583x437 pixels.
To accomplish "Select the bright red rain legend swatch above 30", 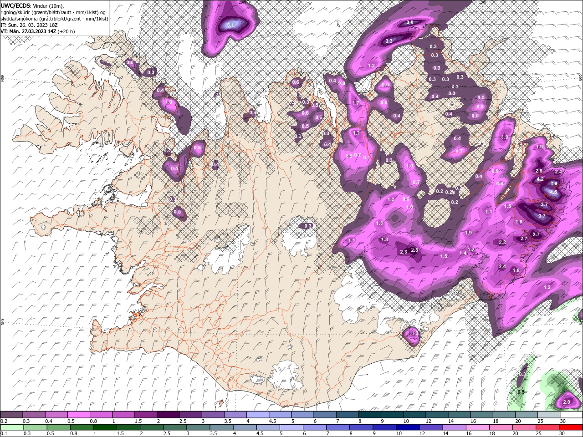I will click(571, 427).
